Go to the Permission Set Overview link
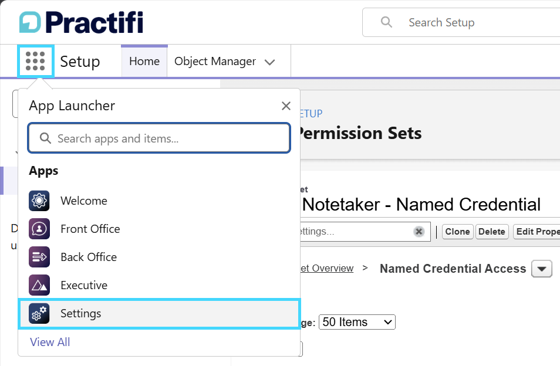The image size is (560, 366). pos(327,268)
